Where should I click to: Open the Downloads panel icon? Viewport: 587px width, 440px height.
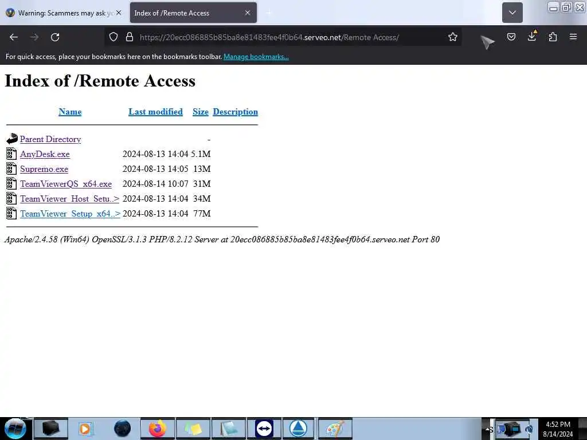(x=532, y=36)
